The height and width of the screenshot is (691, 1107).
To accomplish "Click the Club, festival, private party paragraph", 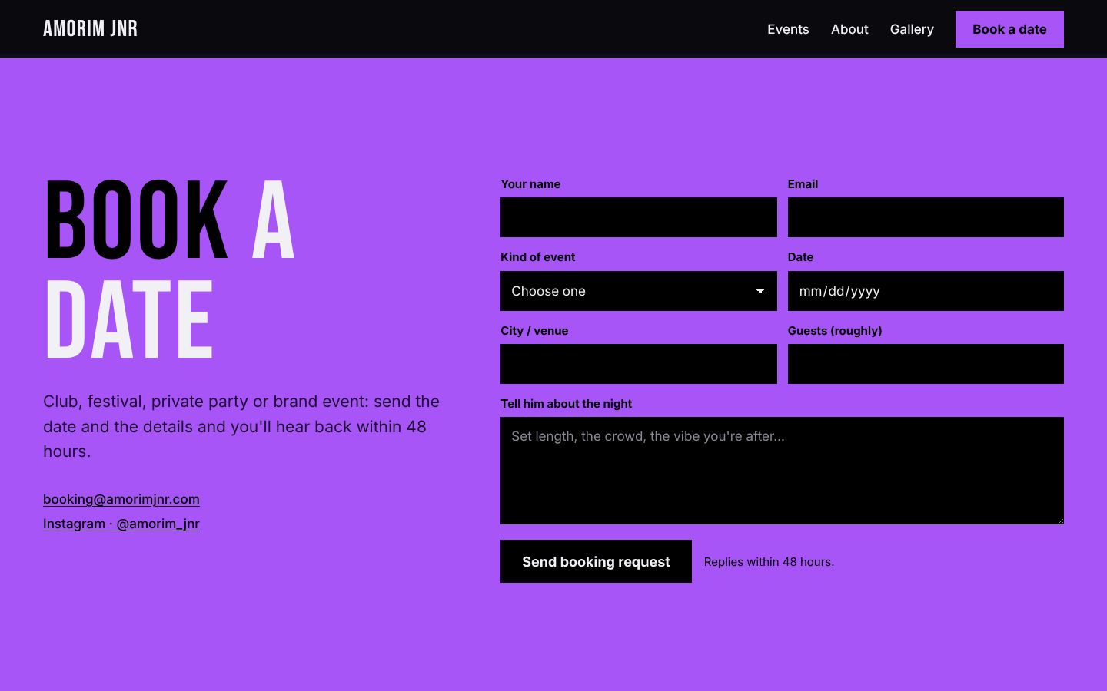I will coord(241,426).
